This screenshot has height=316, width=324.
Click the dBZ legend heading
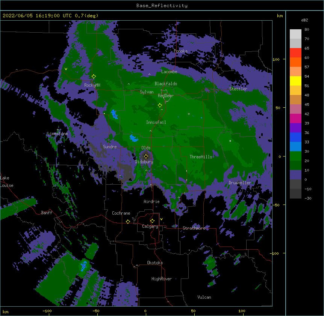304,20
